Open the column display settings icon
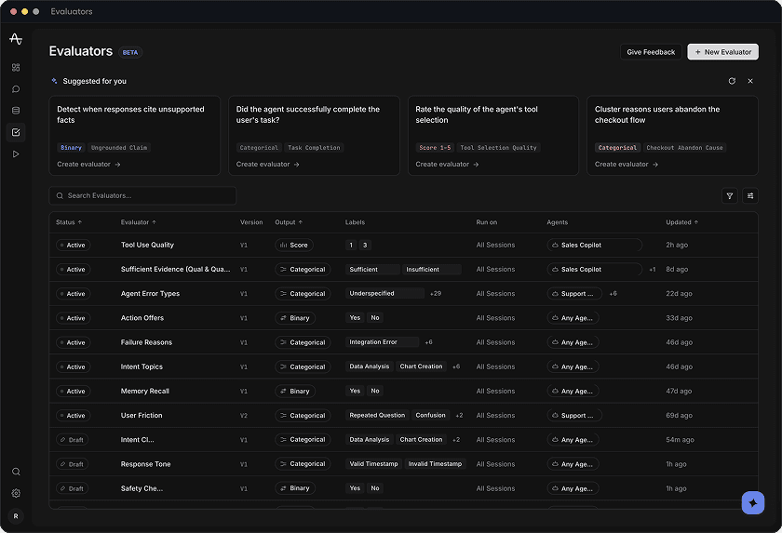782x533 pixels. pos(750,195)
